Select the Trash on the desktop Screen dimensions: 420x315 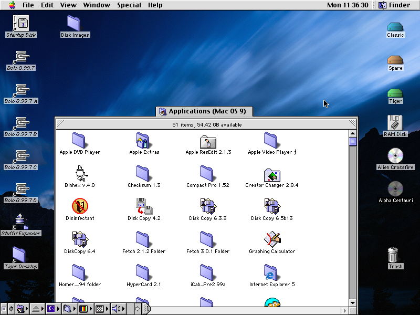tap(393, 255)
